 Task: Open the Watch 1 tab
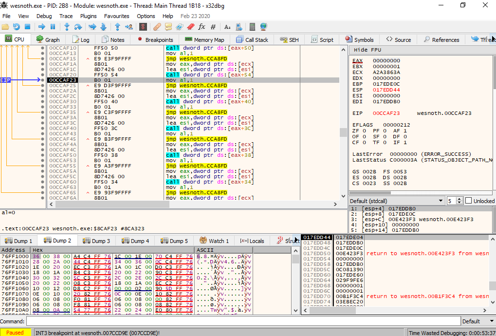[x=214, y=241]
